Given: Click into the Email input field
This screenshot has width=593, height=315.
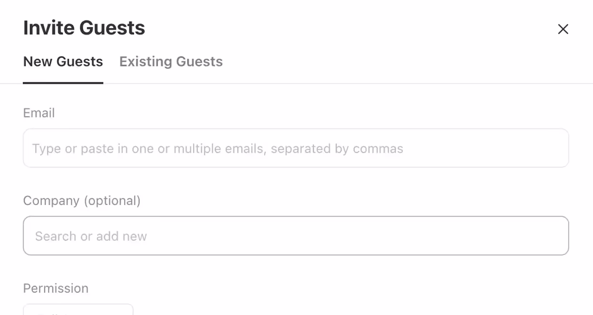Looking at the screenshot, I should click(296, 148).
